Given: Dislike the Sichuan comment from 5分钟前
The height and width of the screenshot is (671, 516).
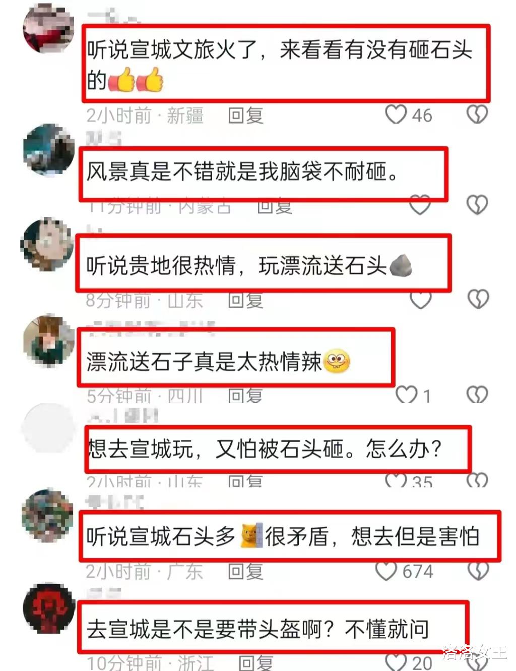Looking at the screenshot, I should pos(477,394).
